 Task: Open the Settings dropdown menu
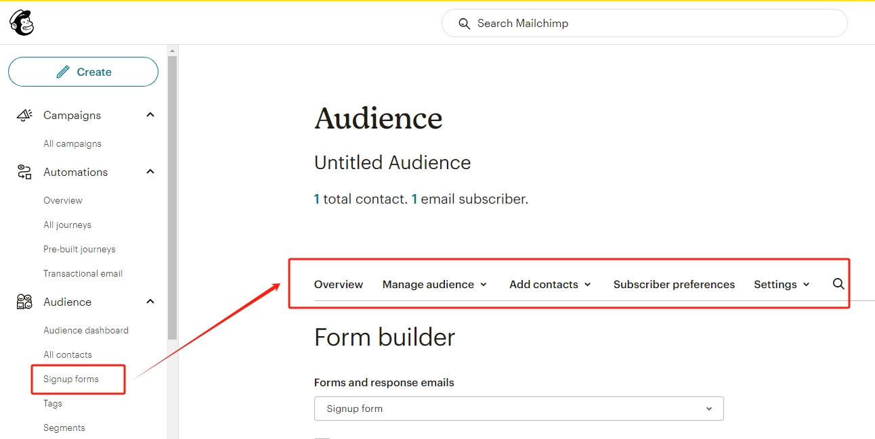click(782, 284)
